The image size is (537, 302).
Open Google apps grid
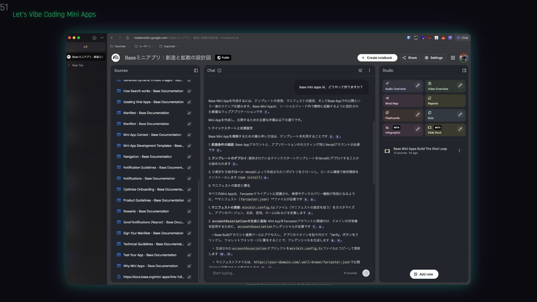click(453, 58)
